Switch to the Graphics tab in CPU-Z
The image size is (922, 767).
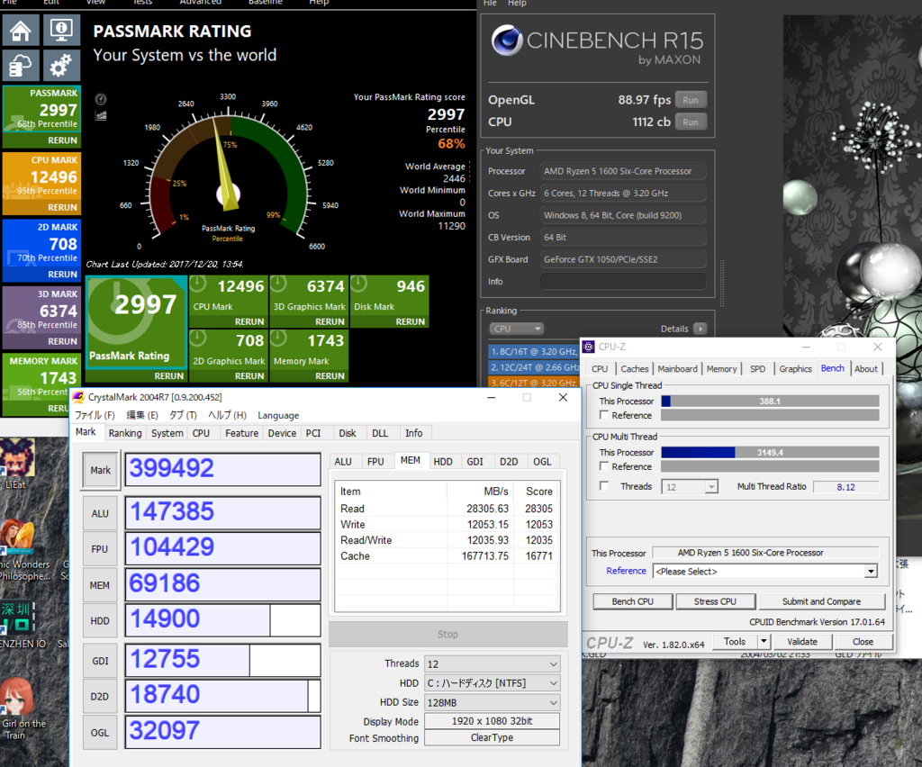[x=795, y=368]
